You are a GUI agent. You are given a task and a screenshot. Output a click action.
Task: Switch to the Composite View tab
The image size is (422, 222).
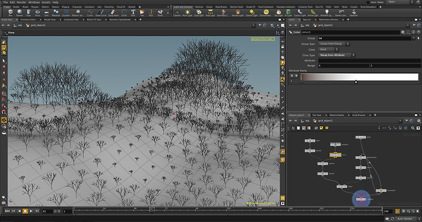pyautogui.click(x=71, y=20)
